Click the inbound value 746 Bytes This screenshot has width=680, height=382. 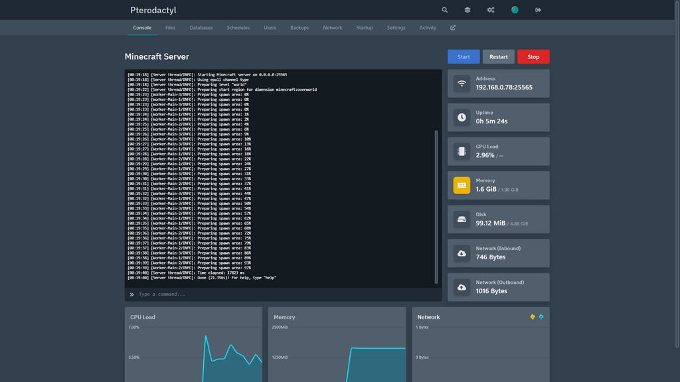[491, 257]
